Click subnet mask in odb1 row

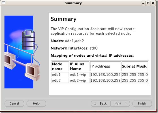click(x=135, y=75)
